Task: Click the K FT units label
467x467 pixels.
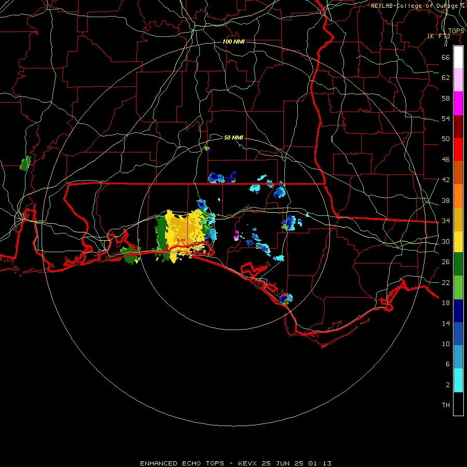Action: [438, 36]
